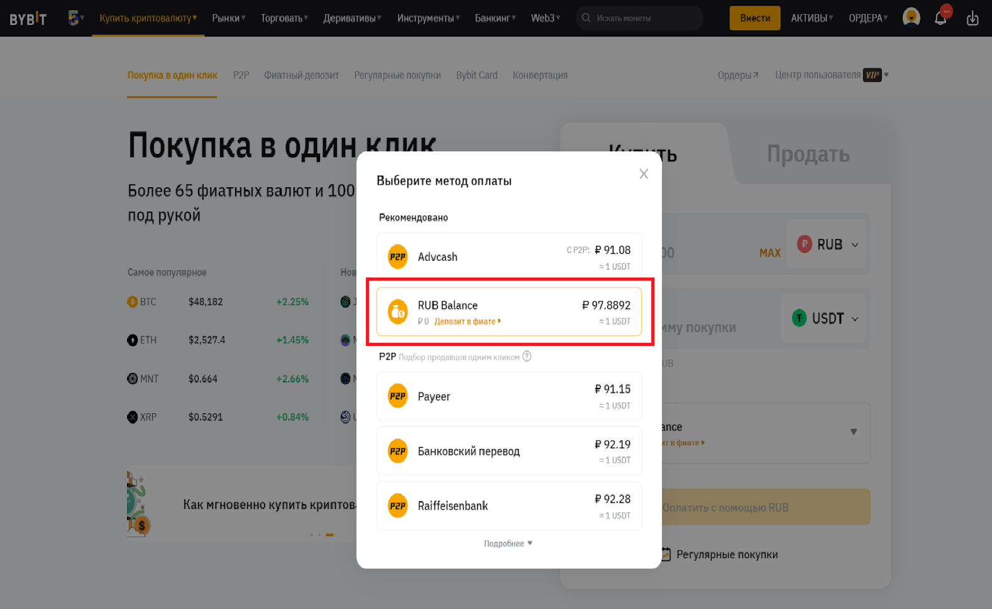Open the USDT coin dropdown
992x609 pixels.
coord(826,318)
